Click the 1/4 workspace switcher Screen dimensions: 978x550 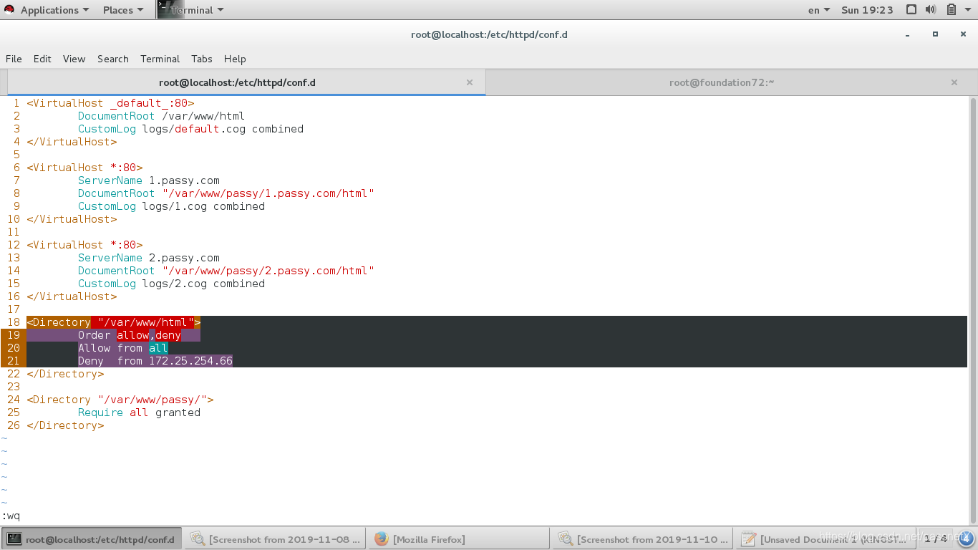click(935, 539)
